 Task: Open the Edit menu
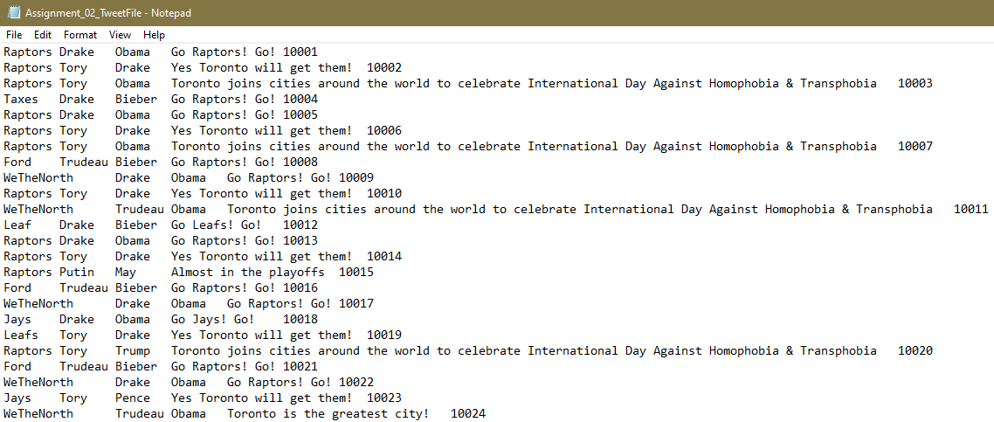43,35
